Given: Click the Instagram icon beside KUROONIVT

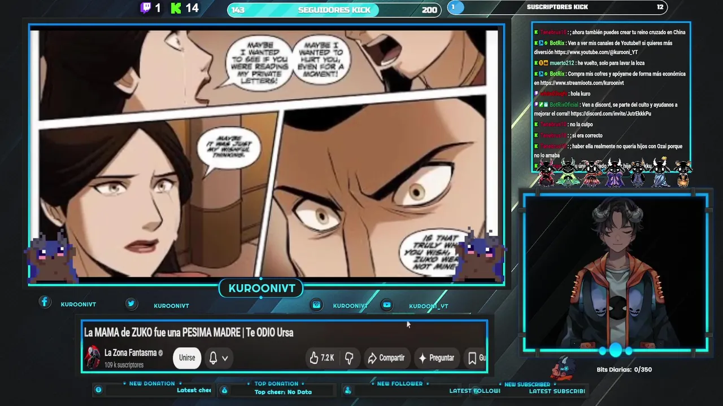Looking at the screenshot, I should pyautogui.click(x=316, y=305).
